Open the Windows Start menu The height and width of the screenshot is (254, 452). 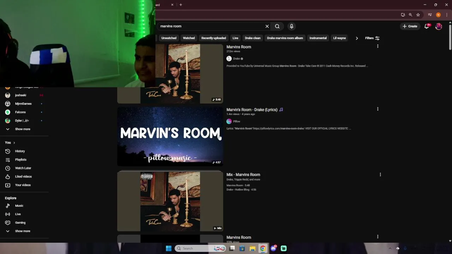click(x=168, y=248)
